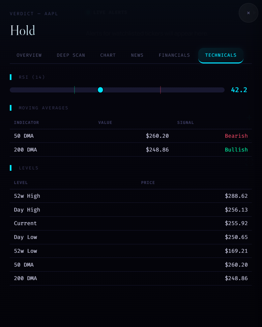262x327 pixels.
Task: Open the Financials tab
Action: pos(174,55)
